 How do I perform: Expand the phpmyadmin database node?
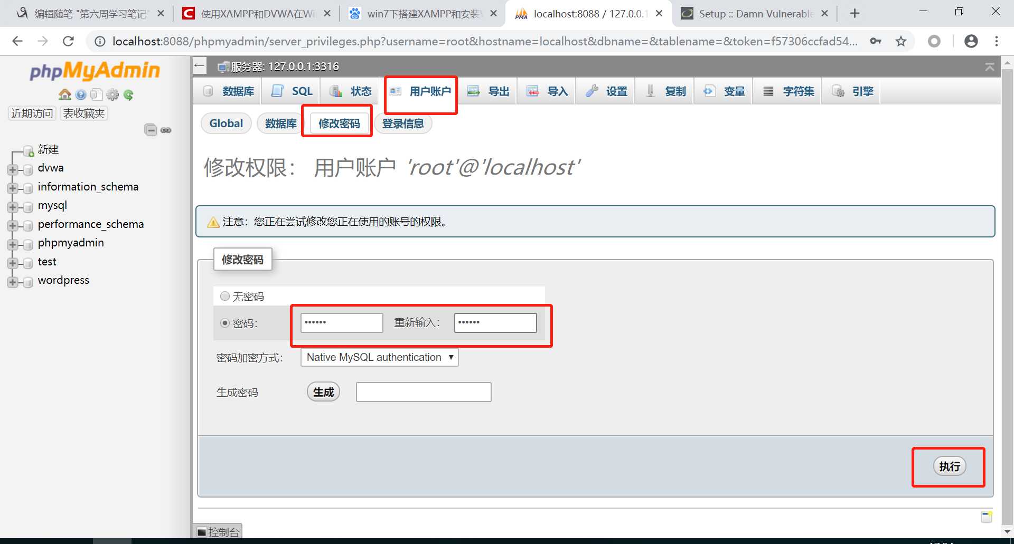(13, 244)
